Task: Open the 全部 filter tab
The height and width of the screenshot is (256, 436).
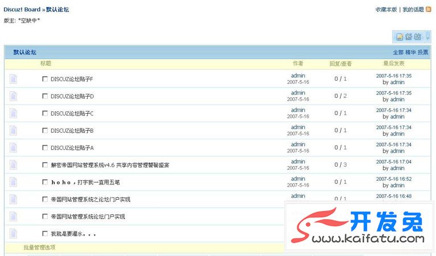Action: point(398,52)
